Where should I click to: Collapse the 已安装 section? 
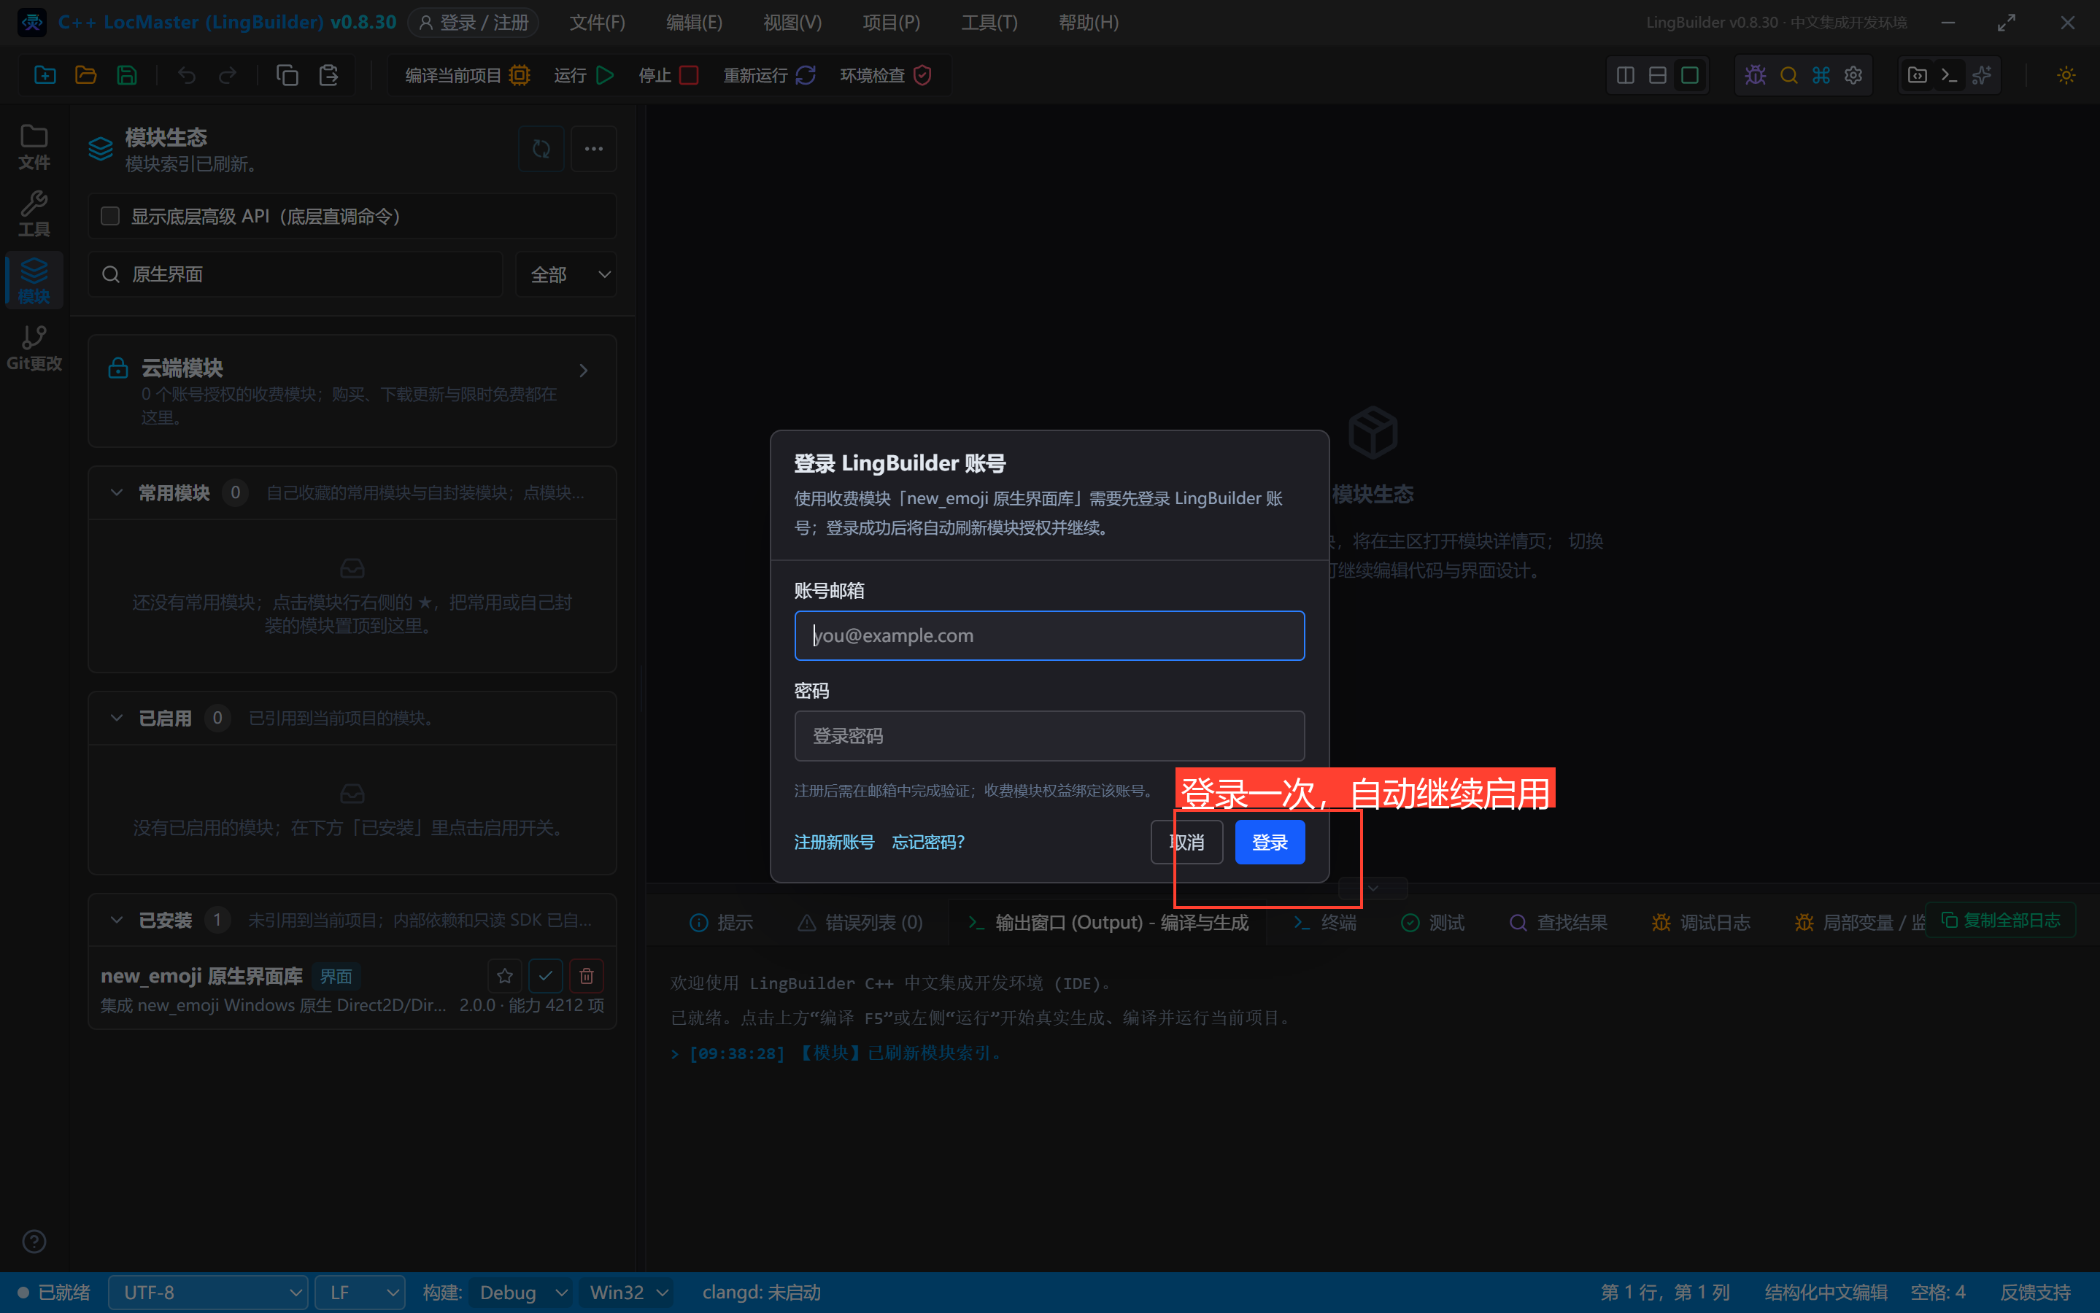(116, 920)
